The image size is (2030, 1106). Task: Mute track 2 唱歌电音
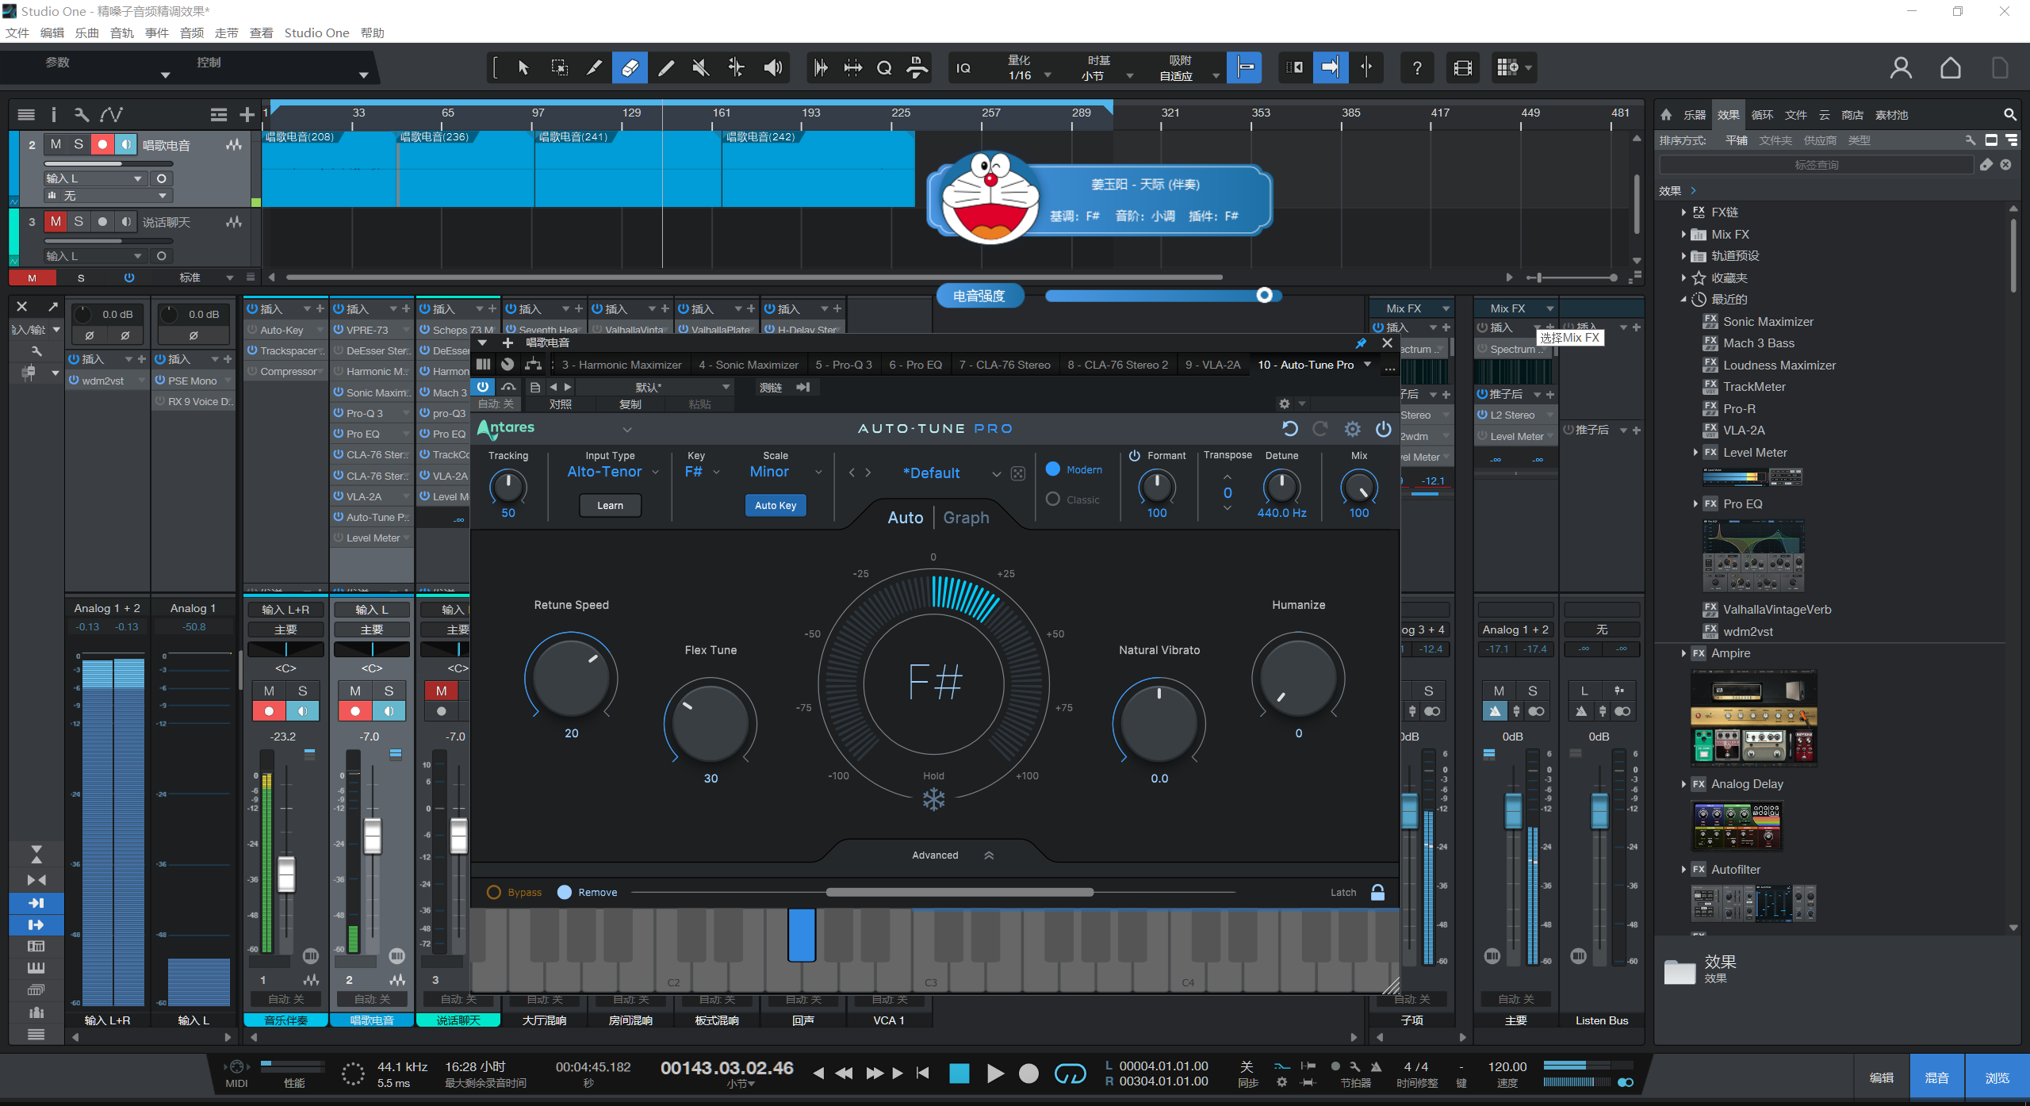(56, 144)
